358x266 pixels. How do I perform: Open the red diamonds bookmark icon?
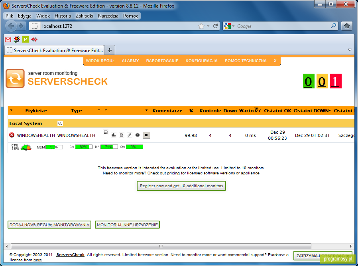click(34, 39)
